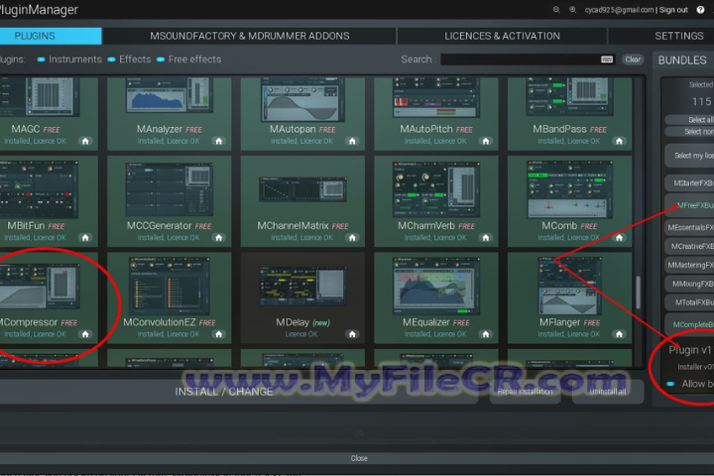The height and width of the screenshot is (476, 714).
Task: Open MCharmVerb home page icon
Action: 485,238
